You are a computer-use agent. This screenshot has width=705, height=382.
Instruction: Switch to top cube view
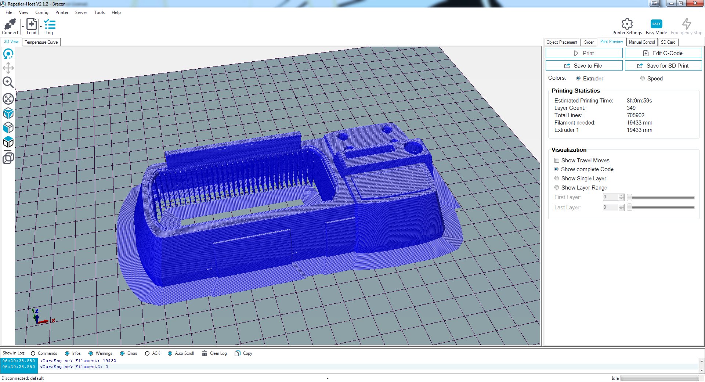click(x=8, y=142)
